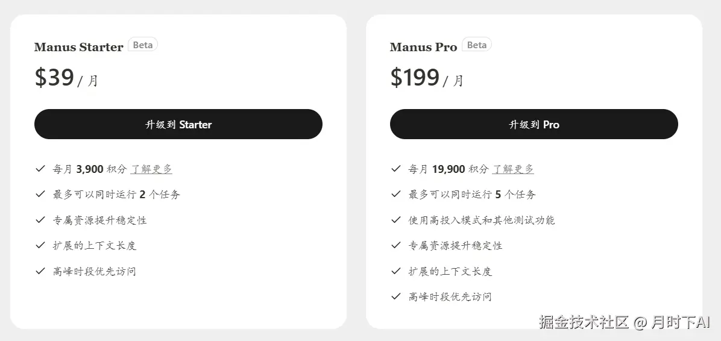Click the Beta badge beside Manus Pro

[x=476, y=45]
